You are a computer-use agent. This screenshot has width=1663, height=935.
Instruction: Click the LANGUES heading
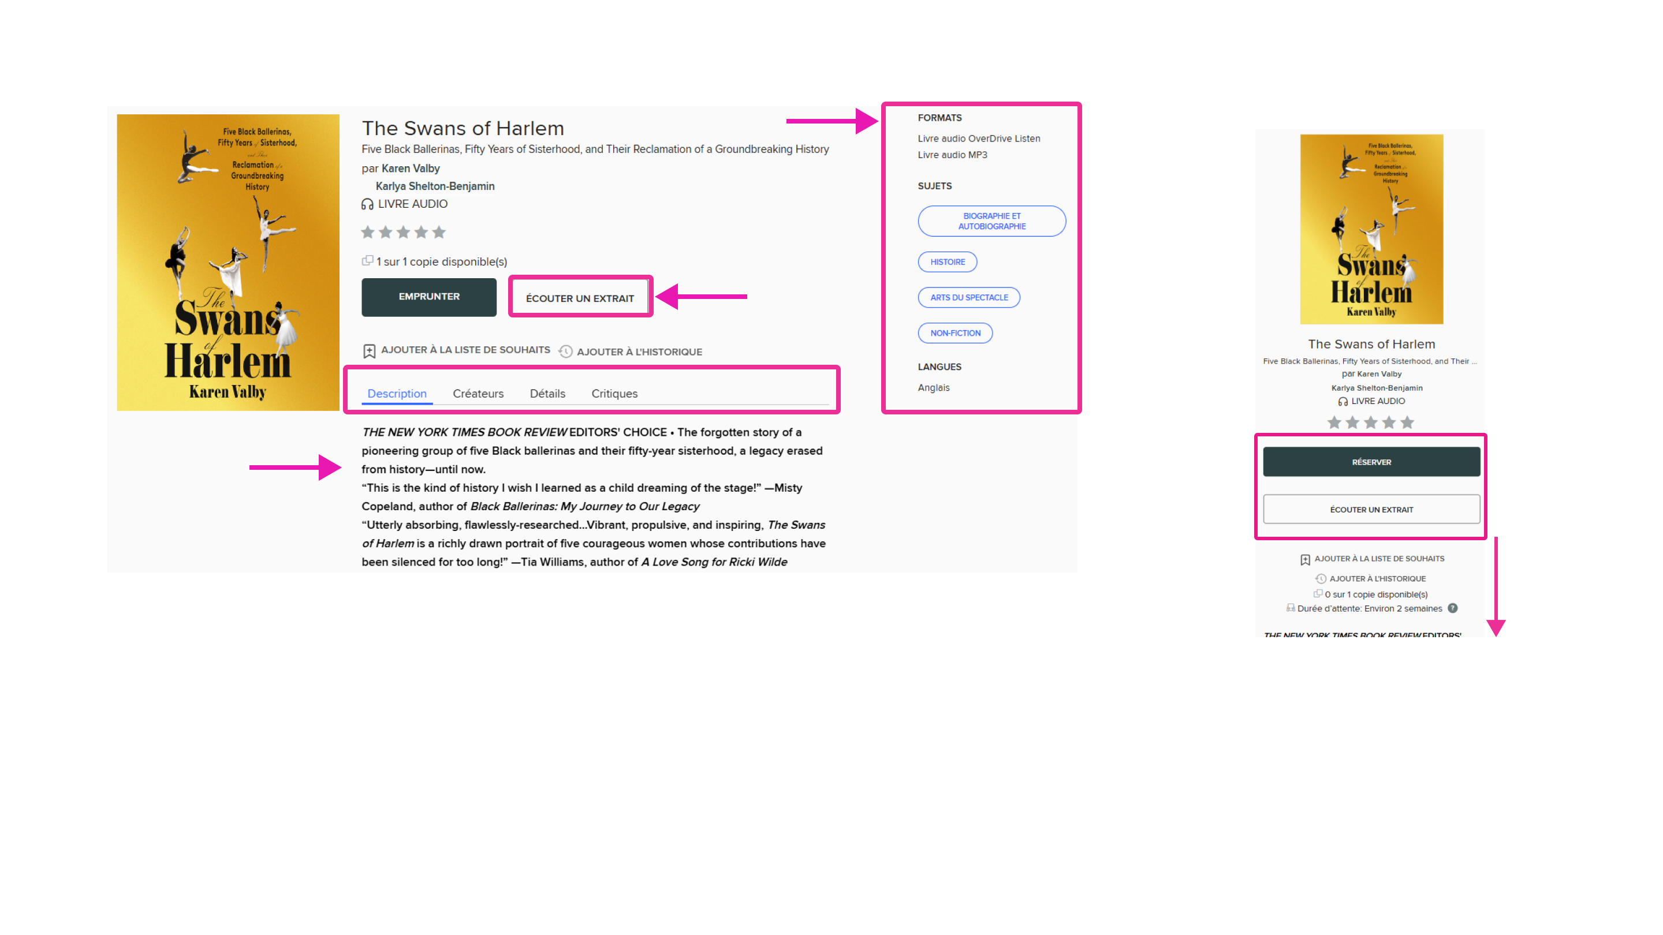point(939,366)
